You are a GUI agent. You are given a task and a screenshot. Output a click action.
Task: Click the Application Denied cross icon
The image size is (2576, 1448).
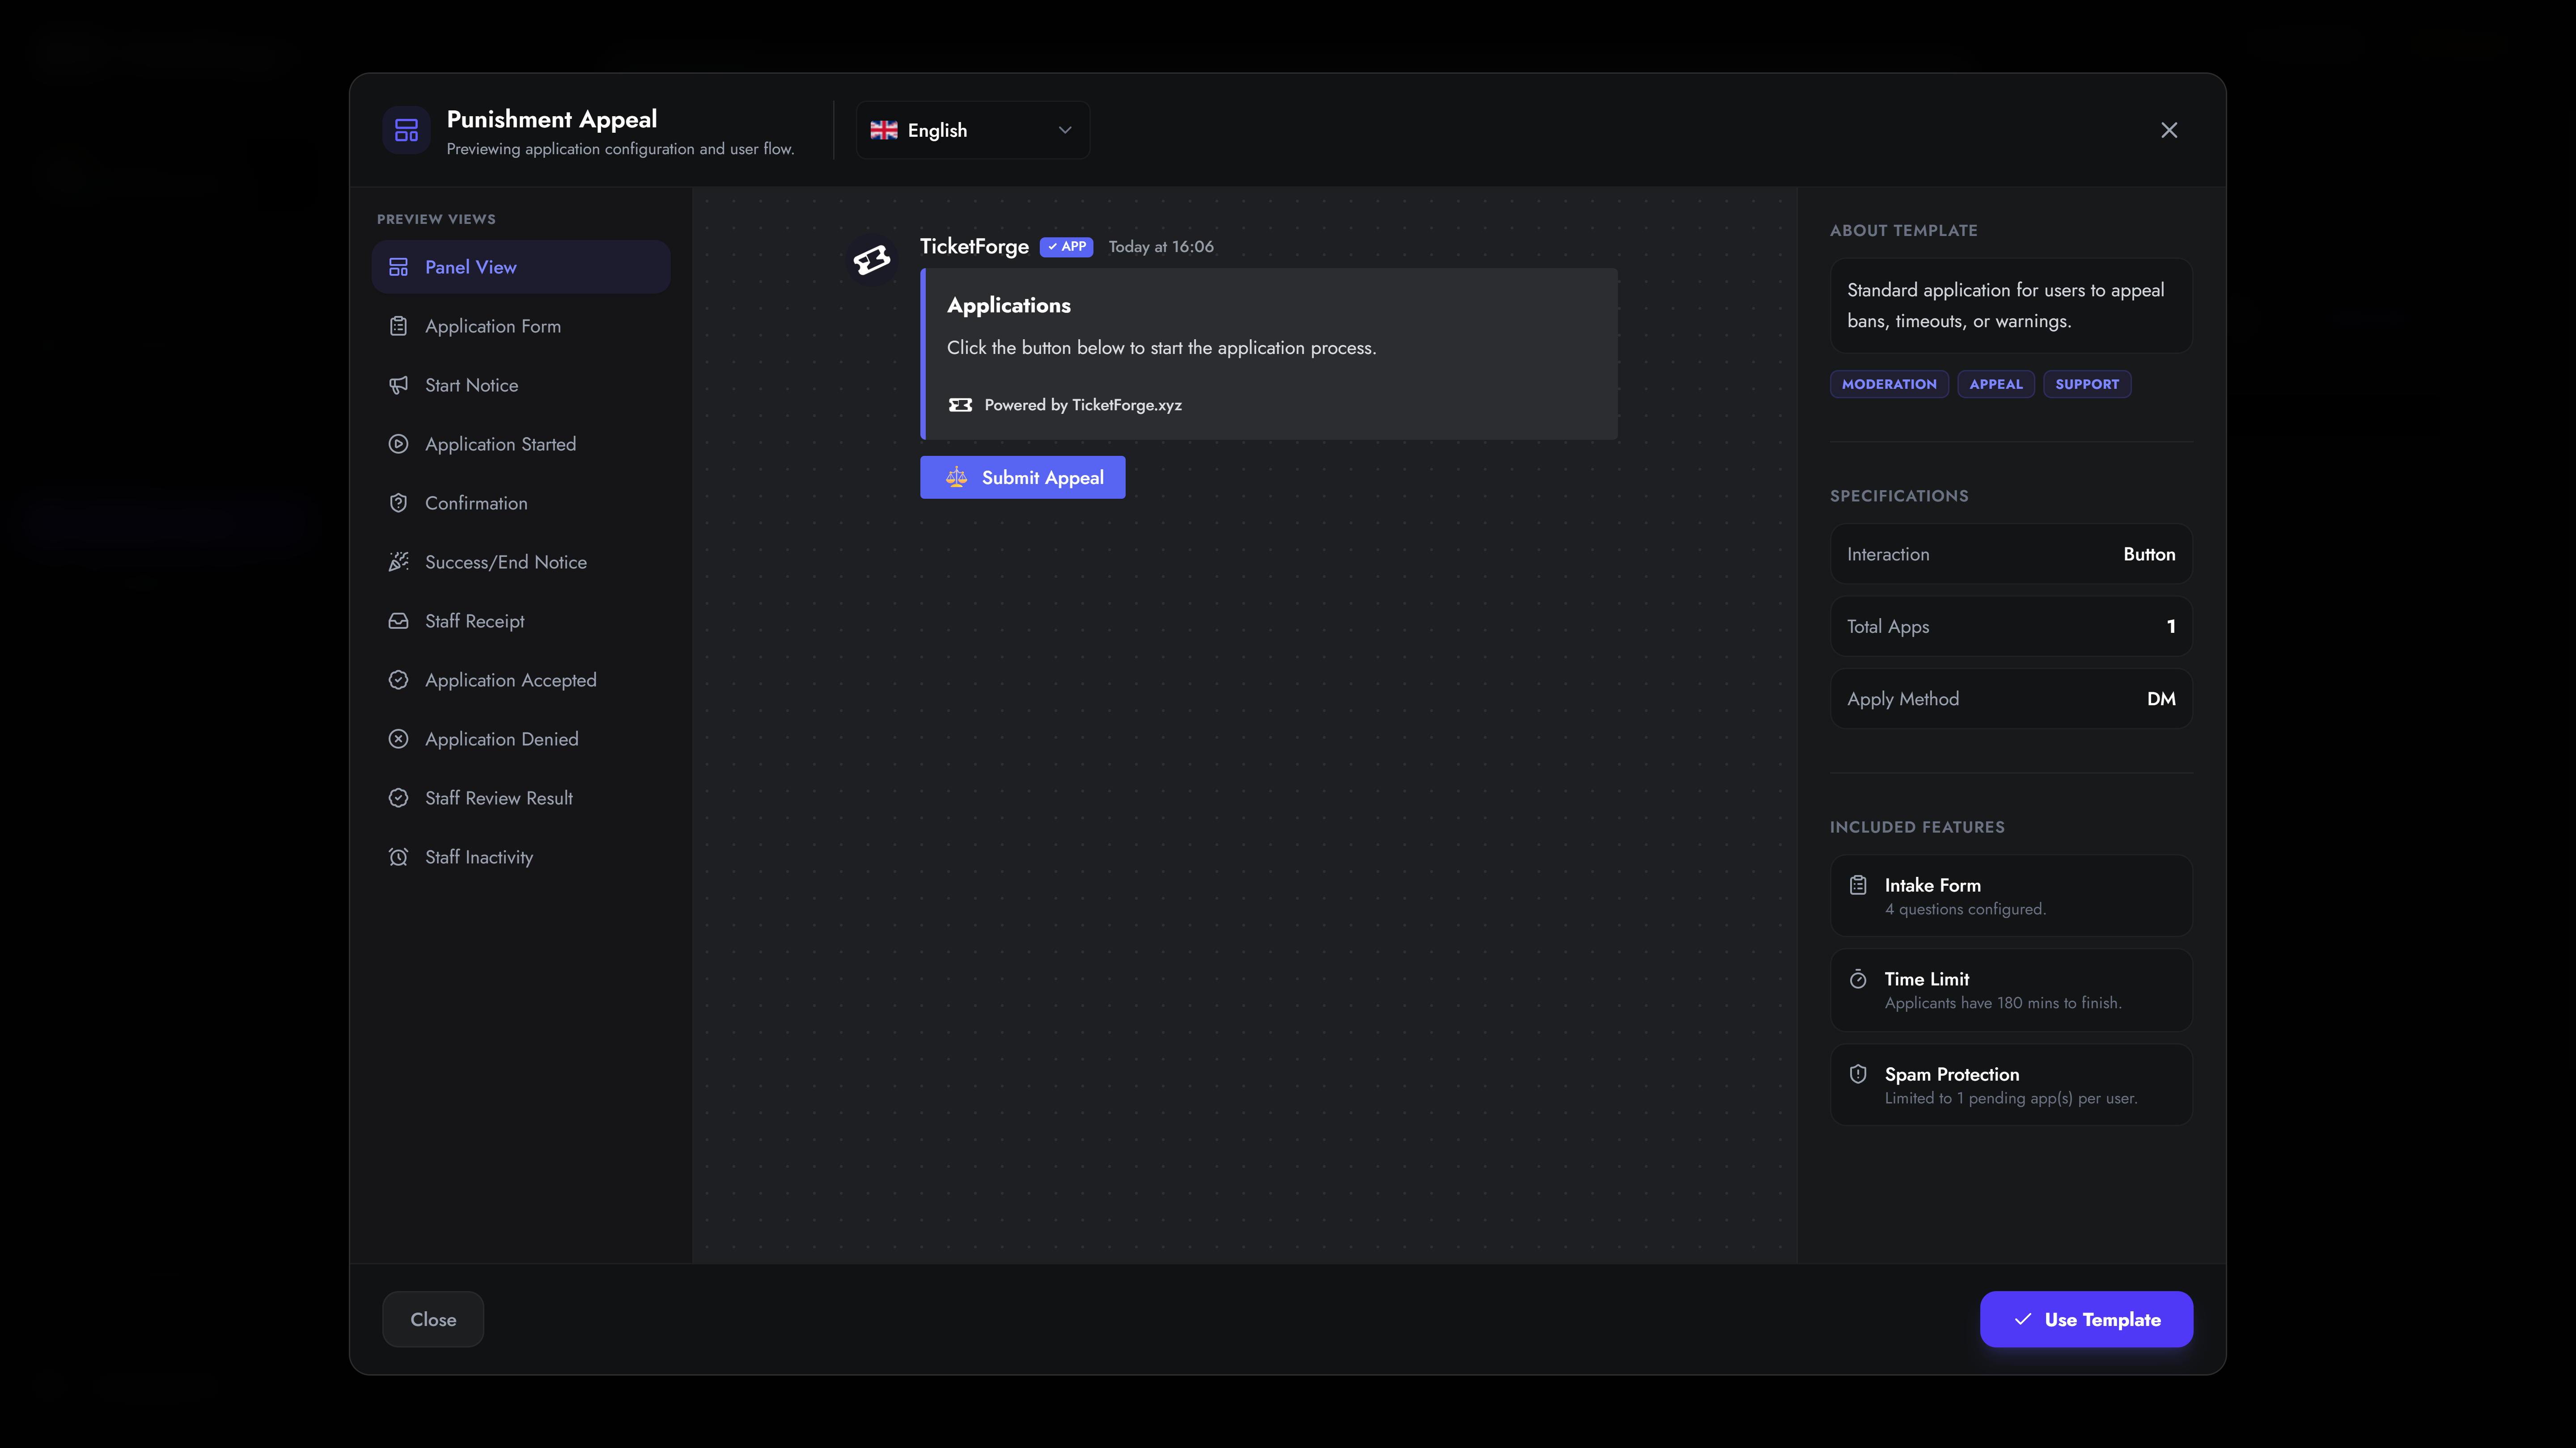(398, 738)
